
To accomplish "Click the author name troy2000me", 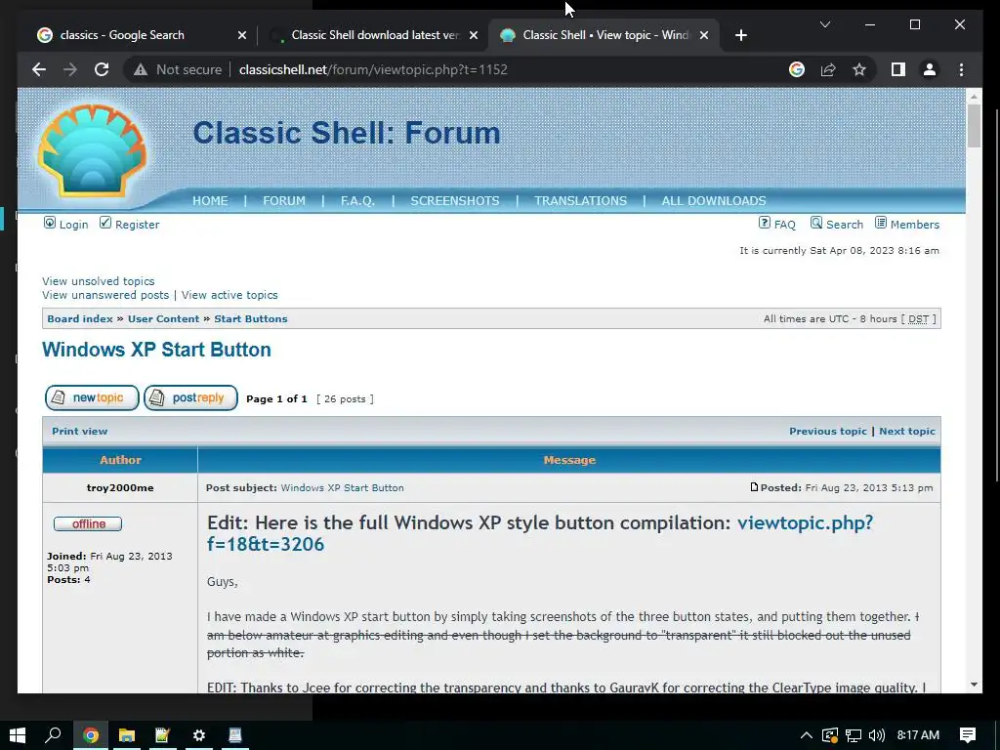I will pos(120,488).
